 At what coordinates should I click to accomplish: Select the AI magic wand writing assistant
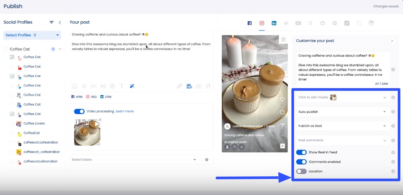pos(132,86)
